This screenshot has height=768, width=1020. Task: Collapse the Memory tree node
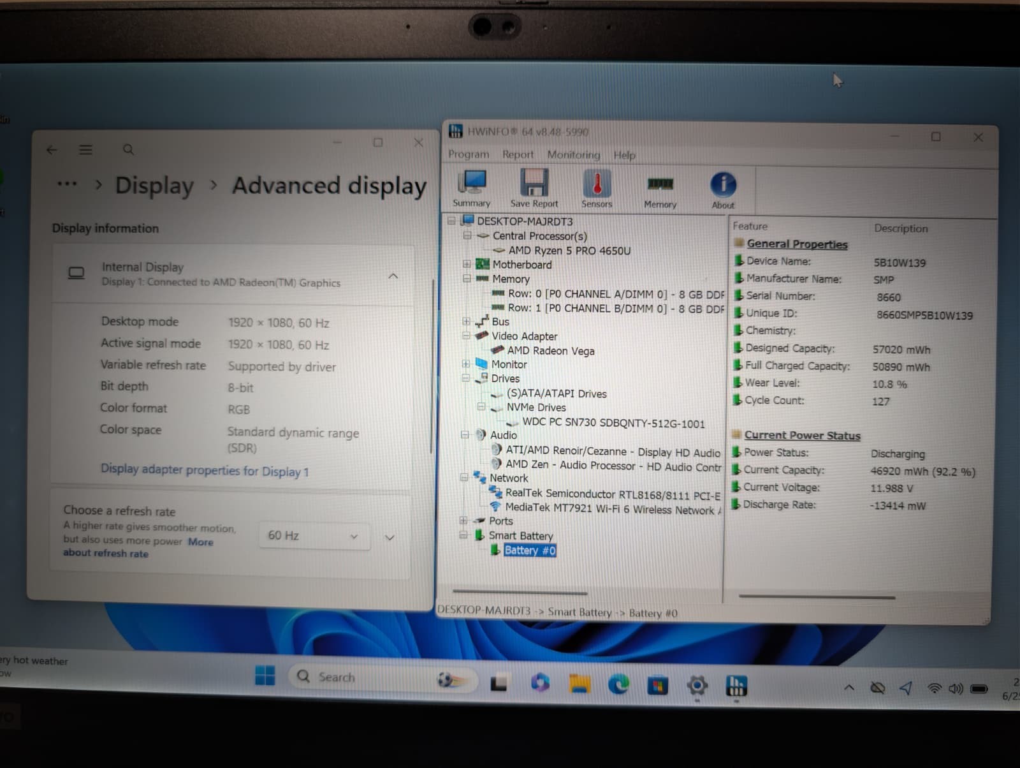point(467,279)
